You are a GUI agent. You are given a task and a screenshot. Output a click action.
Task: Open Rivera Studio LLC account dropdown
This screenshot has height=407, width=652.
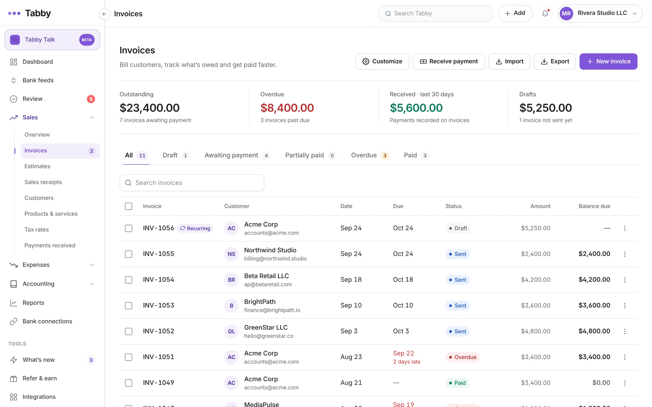600,13
